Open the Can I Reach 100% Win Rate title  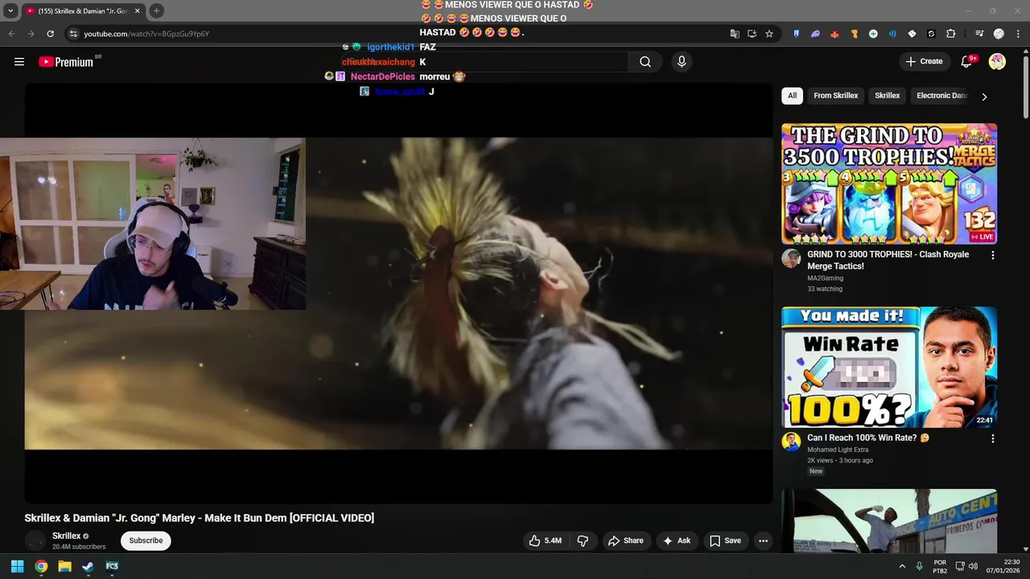(868, 438)
